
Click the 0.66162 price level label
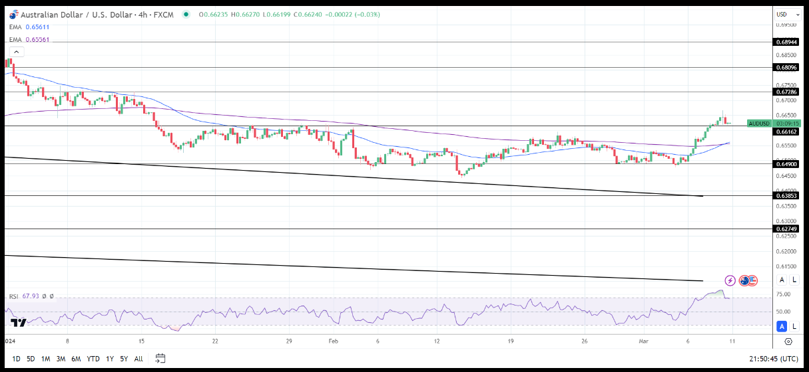point(786,132)
